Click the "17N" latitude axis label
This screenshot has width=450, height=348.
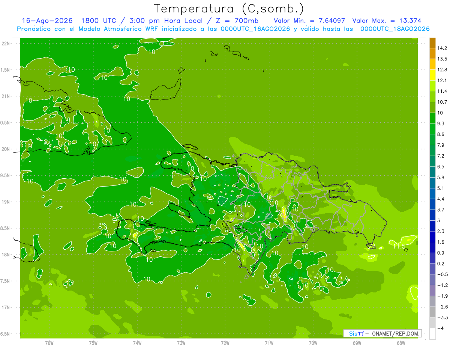(6, 307)
